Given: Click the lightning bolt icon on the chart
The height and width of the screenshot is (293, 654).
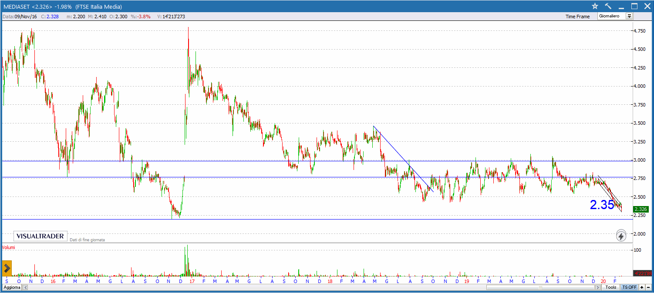Looking at the screenshot, I should pyautogui.click(x=621, y=236).
